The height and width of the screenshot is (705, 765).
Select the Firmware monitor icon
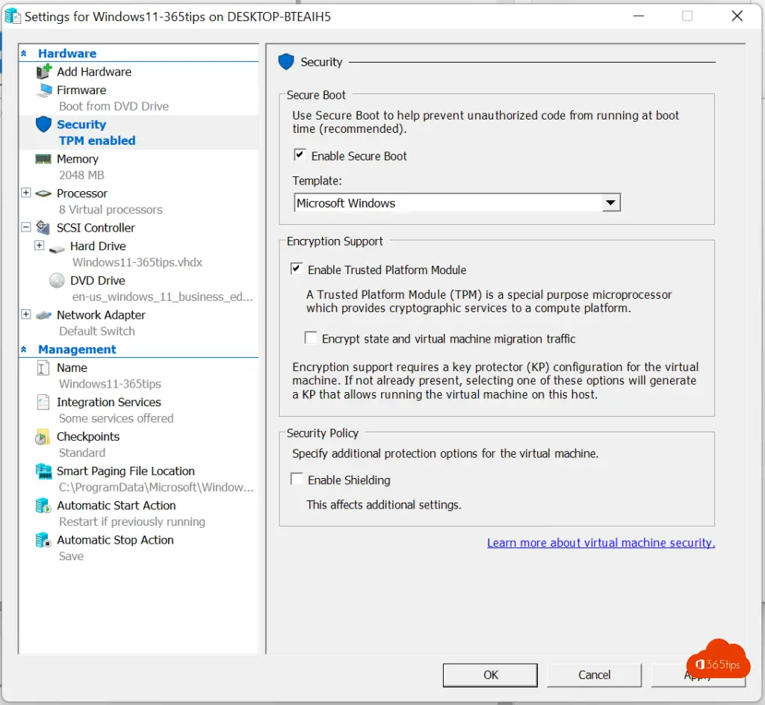point(45,90)
